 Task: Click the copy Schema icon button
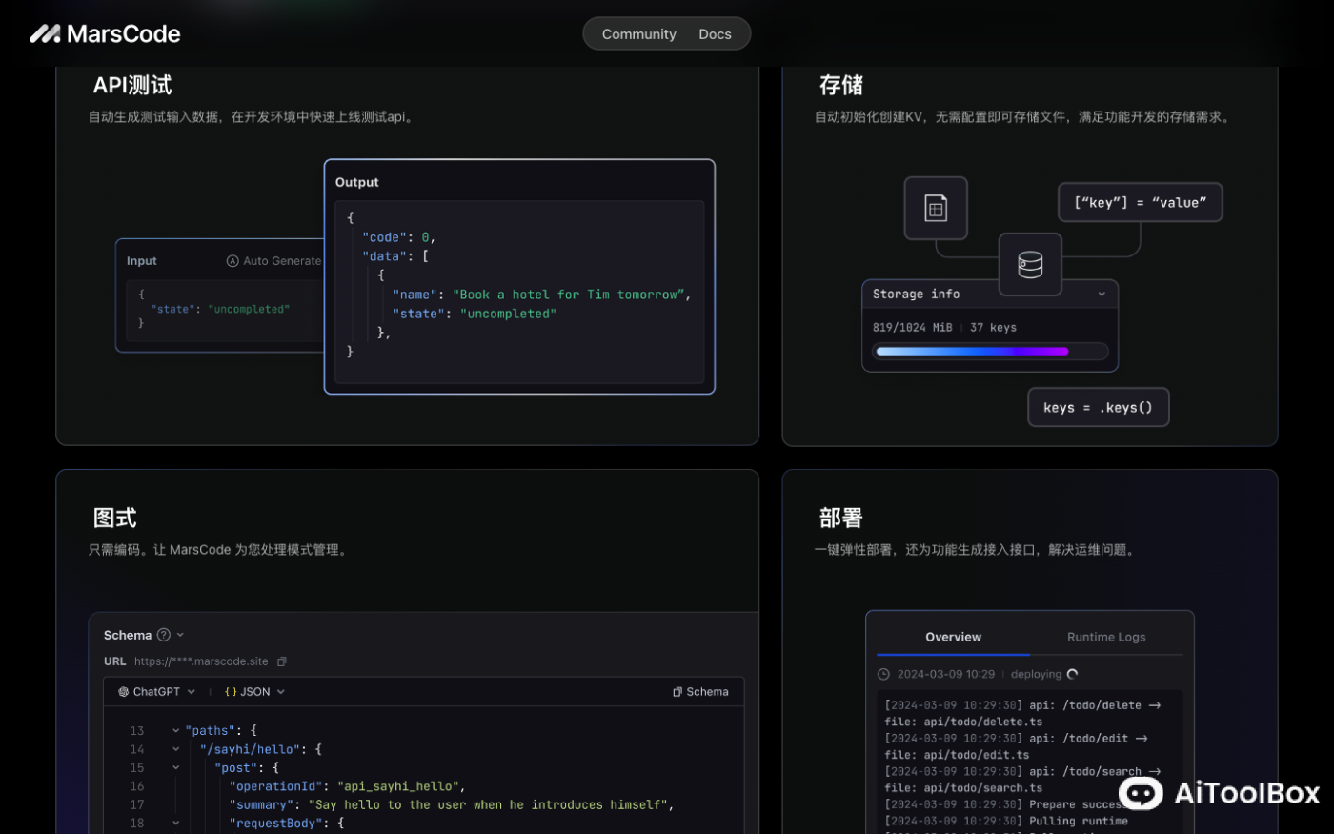click(x=678, y=691)
